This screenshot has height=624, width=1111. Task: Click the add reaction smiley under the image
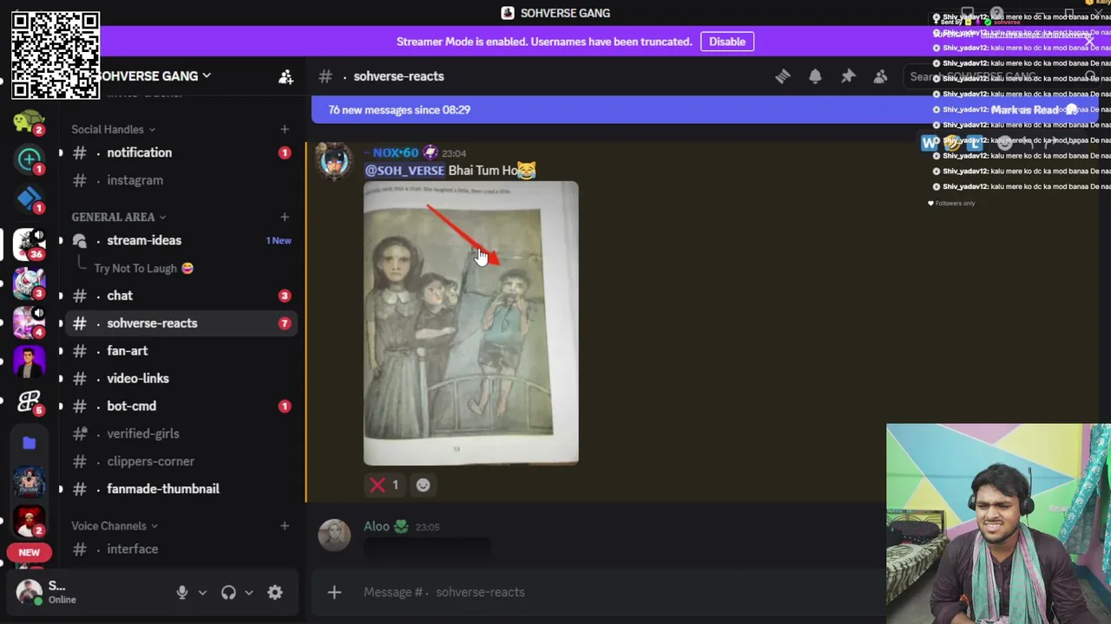click(x=423, y=485)
